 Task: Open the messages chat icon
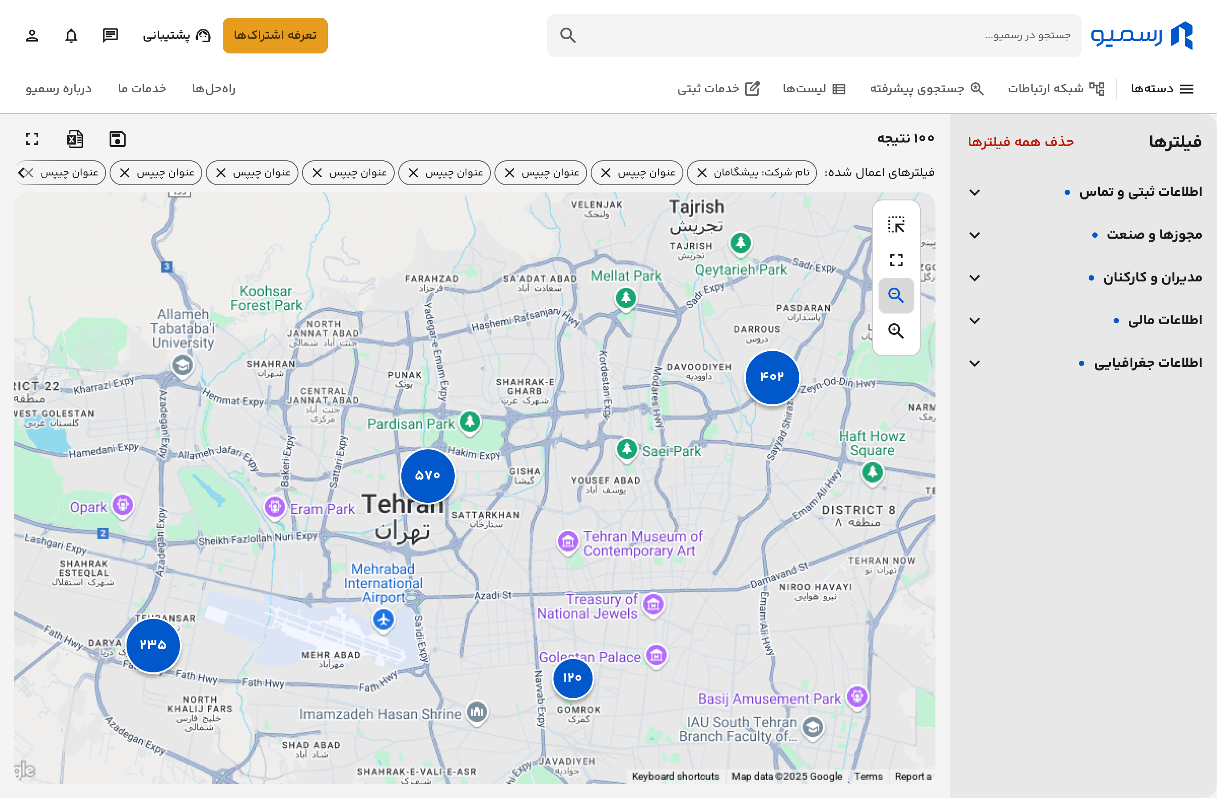pos(110,35)
